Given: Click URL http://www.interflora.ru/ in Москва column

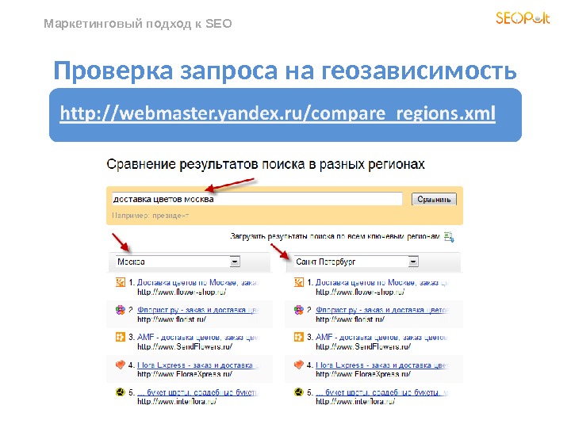Looking at the screenshot, I should [x=177, y=401].
